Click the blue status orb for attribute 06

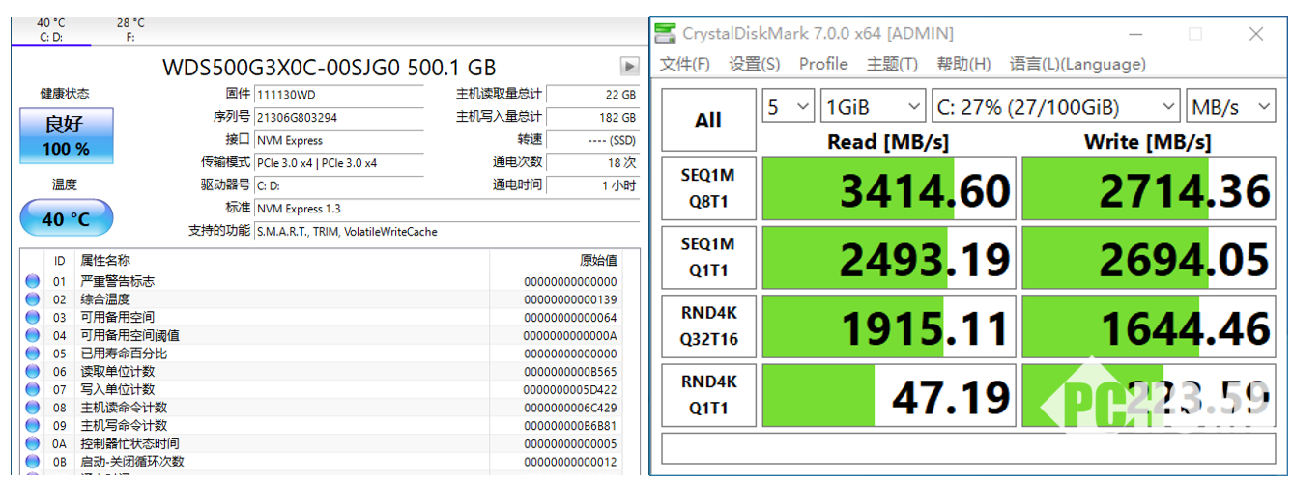coord(32,372)
